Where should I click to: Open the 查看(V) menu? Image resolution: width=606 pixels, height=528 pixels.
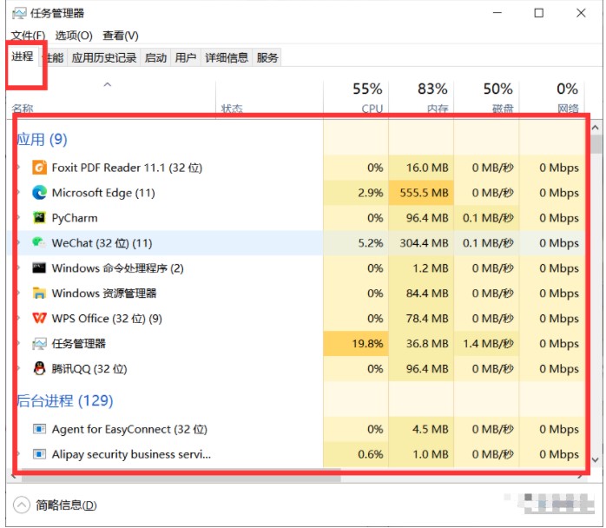click(x=121, y=36)
